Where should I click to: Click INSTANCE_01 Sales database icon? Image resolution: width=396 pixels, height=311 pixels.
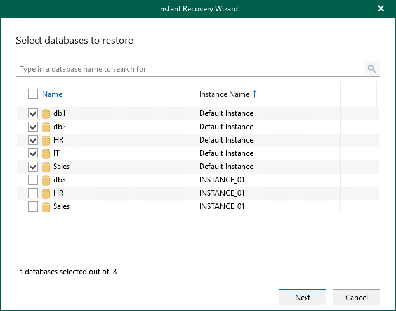(x=46, y=207)
